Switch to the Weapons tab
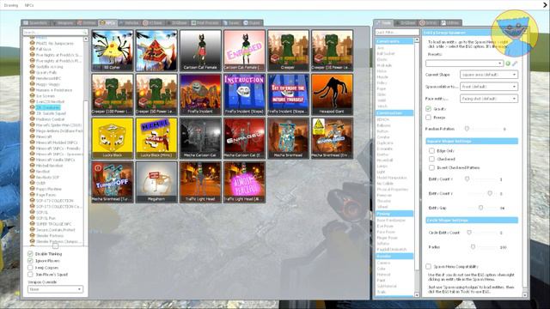The height and width of the screenshot is (309, 550). pos(63,23)
